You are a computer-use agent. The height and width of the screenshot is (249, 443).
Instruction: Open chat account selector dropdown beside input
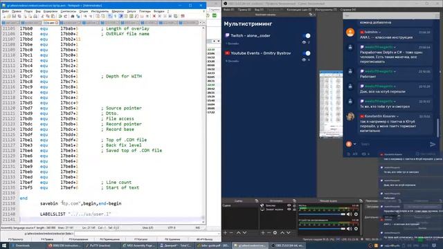tap(355, 144)
